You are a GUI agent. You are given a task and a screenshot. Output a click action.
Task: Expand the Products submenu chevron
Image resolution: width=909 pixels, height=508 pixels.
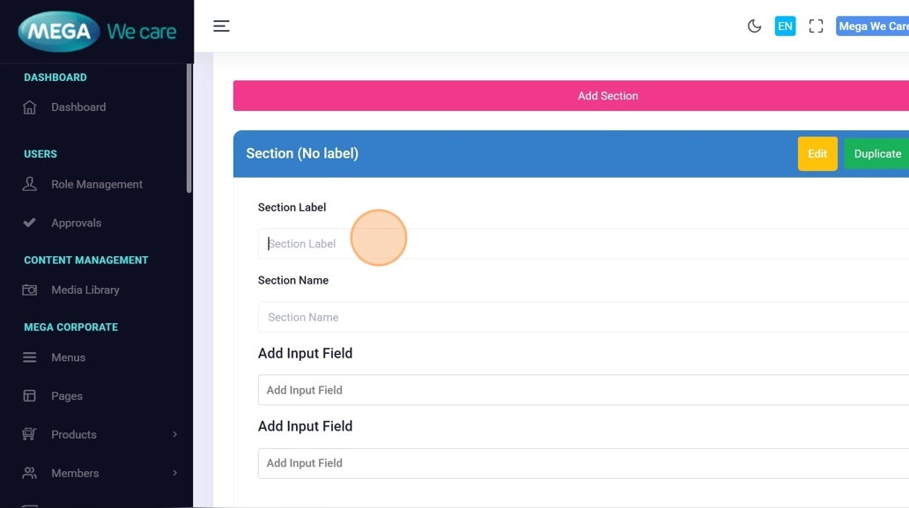(x=174, y=434)
